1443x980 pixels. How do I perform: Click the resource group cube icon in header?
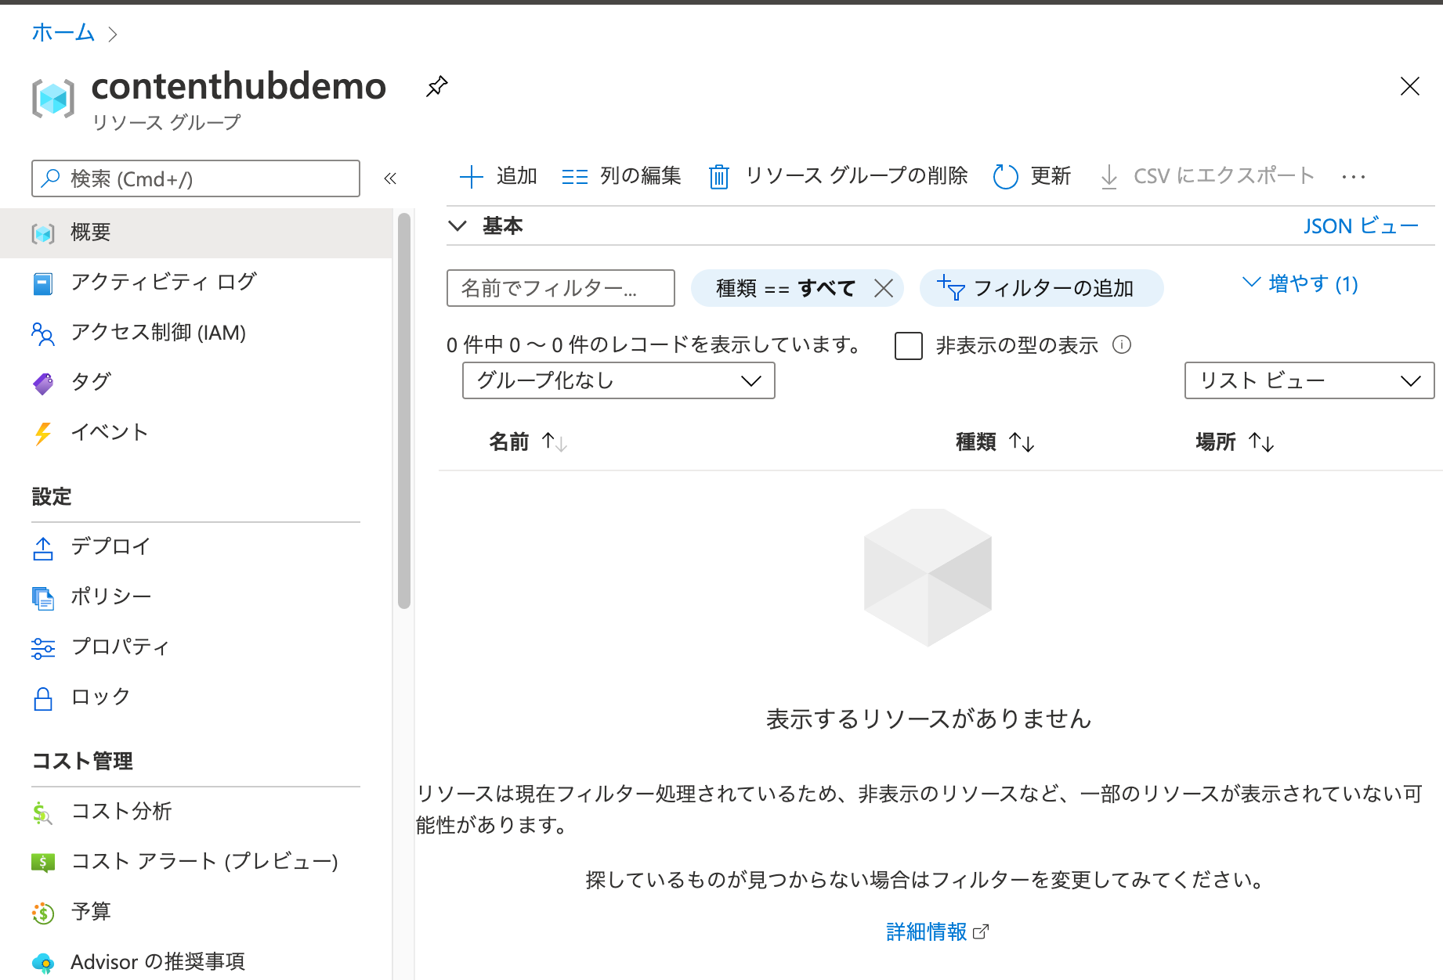pyautogui.click(x=53, y=99)
